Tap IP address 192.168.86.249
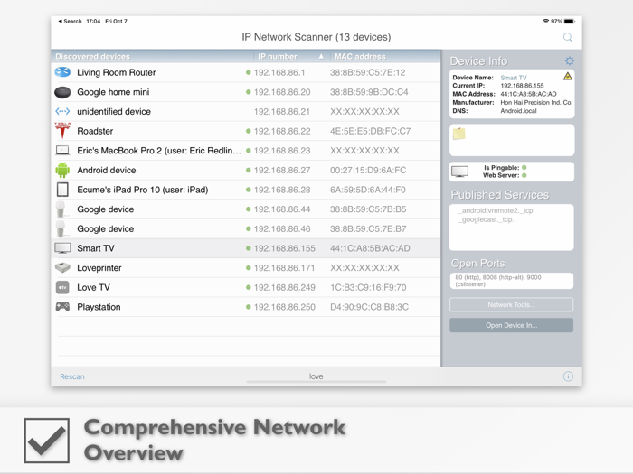Image resolution: width=633 pixels, height=474 pixels. pyautogui.click(x=285, y=287)
